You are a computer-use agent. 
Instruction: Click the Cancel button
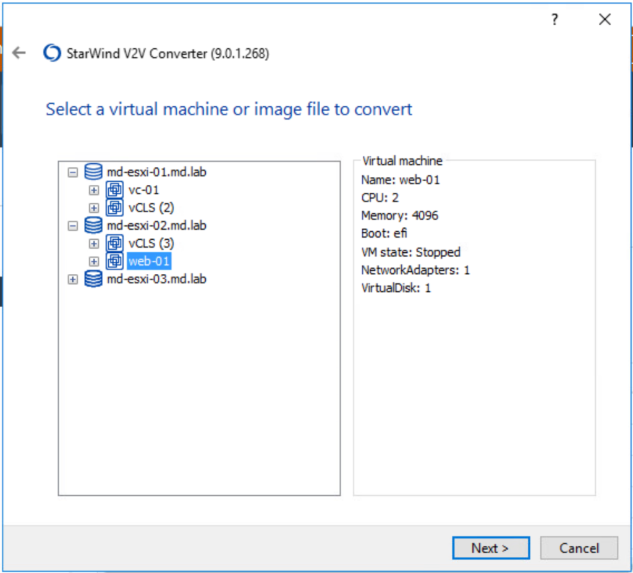point(579,548)
